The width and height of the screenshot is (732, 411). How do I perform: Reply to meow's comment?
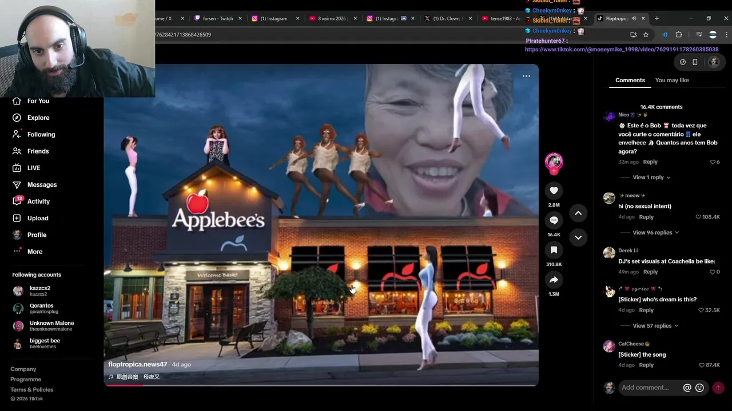click(x=646, y=217)
